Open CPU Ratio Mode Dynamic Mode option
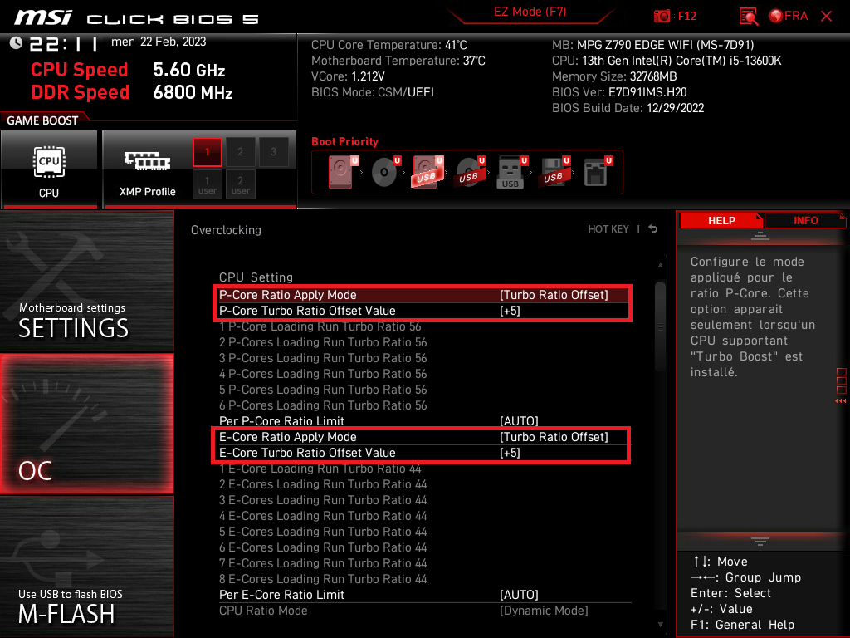 pyautogui.click(x=425, y=611)
